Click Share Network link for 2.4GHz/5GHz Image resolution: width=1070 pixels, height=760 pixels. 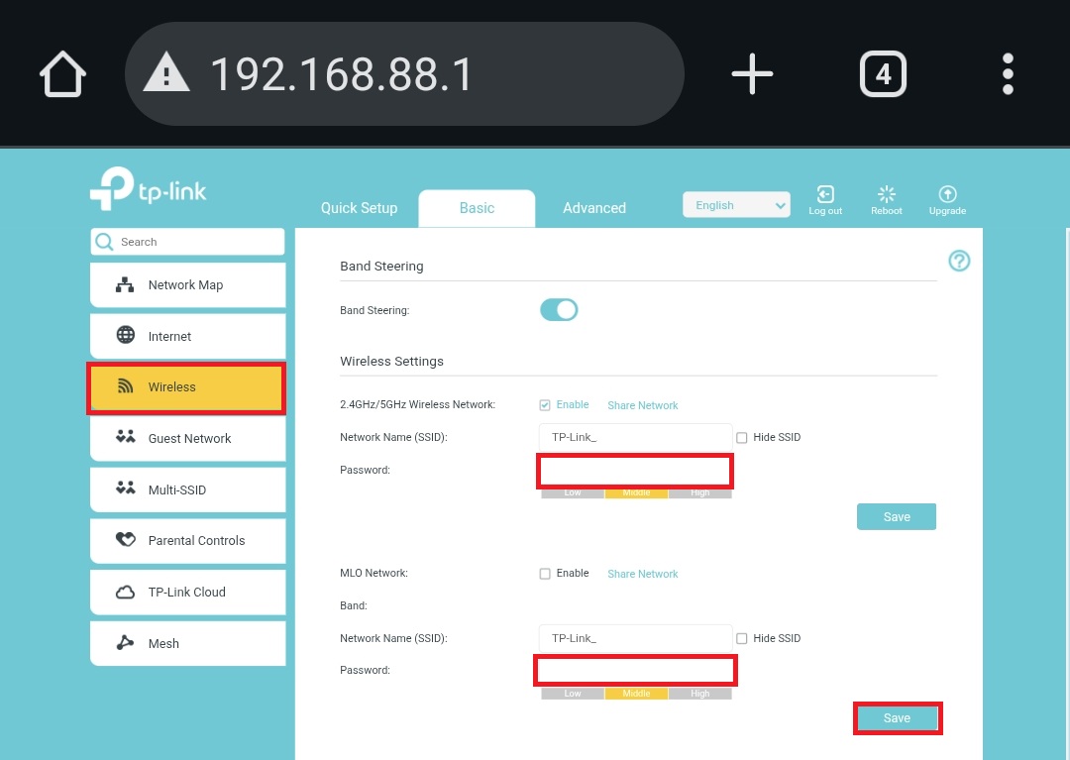[643, 405]
